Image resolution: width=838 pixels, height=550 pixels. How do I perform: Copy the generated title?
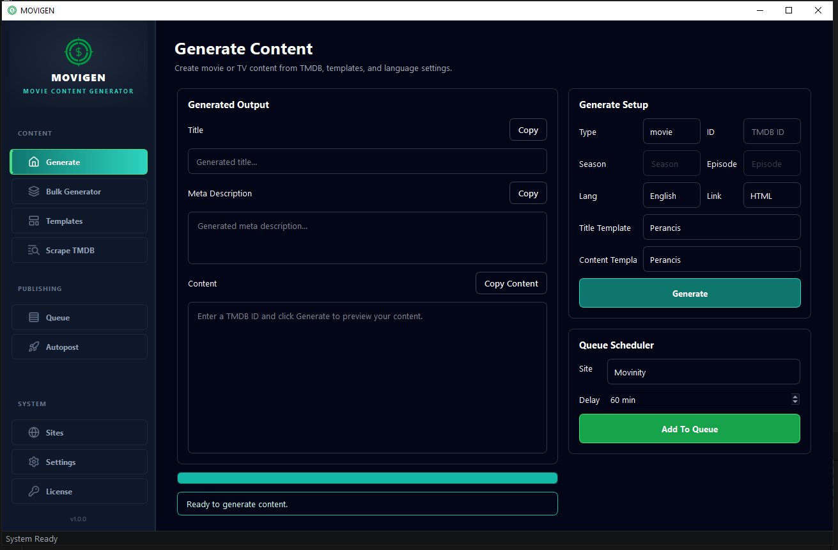click(528, 130)
